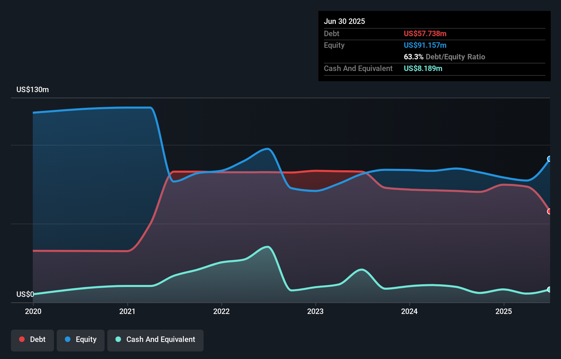This screenshot has height=359, width=561.
Task: Click the US$57.738m debt value
Action: (425, 33)
